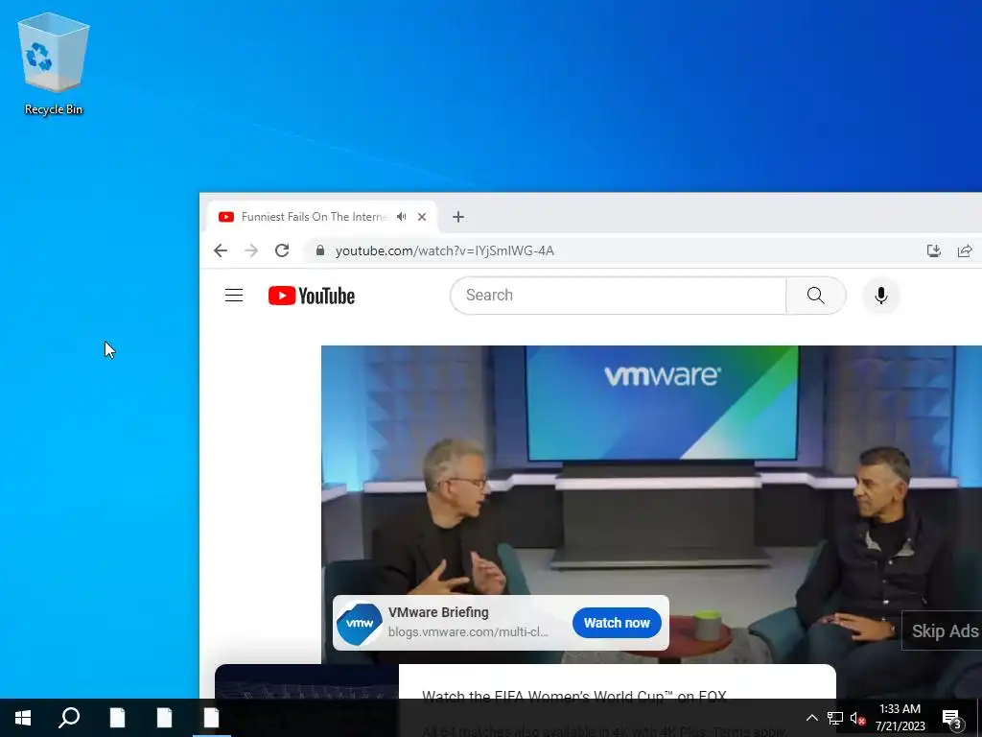Open the YouTube hamburger guide menu
The width and height of the screenshot is (982, 737).
[234, 296]
